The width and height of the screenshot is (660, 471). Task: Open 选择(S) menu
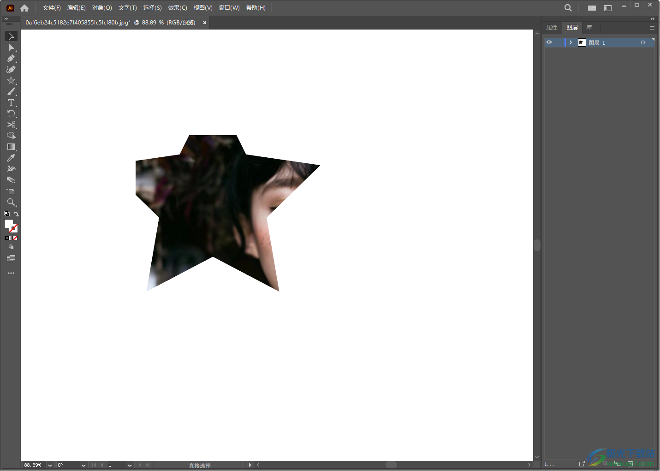point(152,8)
